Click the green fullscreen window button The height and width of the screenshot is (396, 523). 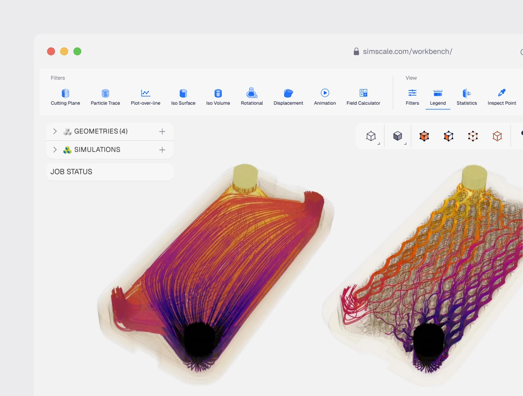coord(77,51)
